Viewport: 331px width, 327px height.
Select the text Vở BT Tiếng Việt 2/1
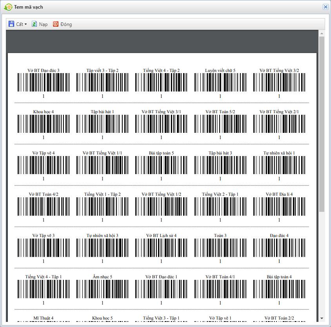279,112
